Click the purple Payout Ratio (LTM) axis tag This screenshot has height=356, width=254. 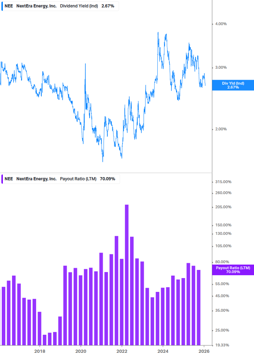[233, 270]
